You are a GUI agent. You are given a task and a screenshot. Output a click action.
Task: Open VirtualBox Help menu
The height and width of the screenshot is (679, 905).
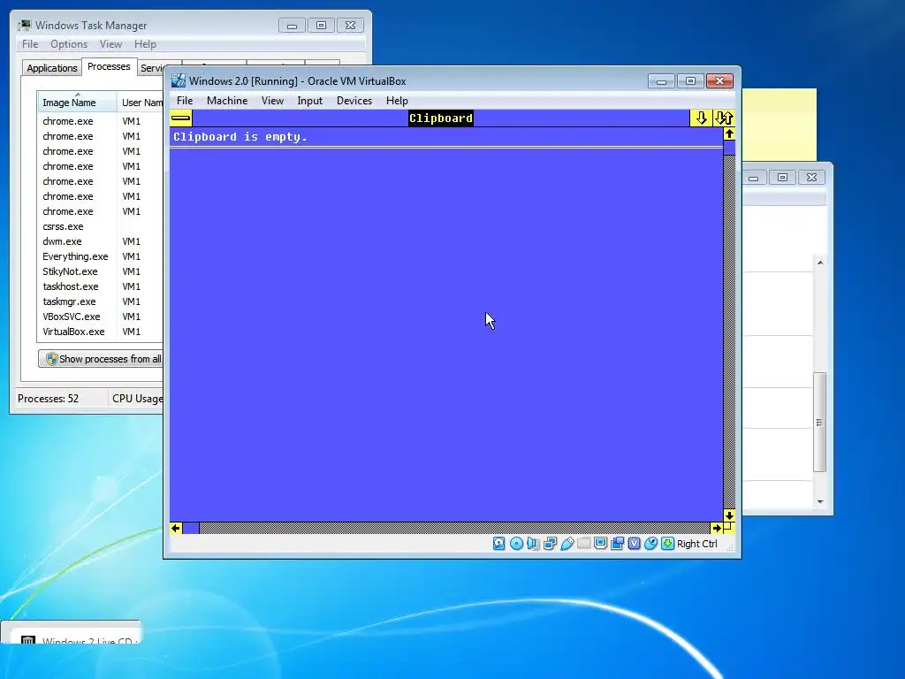pos(397,101)
